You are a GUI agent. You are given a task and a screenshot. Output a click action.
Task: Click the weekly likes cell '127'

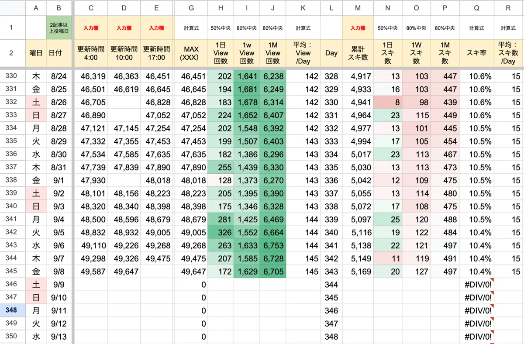[x=416, y=272]
